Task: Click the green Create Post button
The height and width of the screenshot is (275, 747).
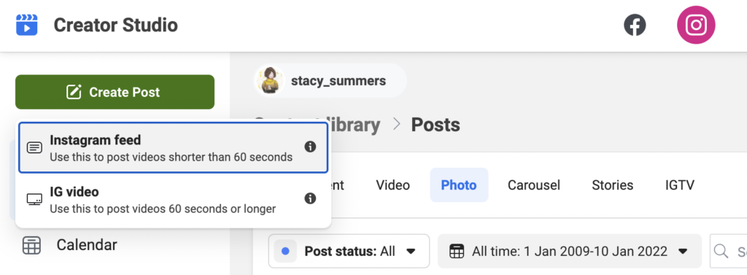Action: click(x=115, y=92)
